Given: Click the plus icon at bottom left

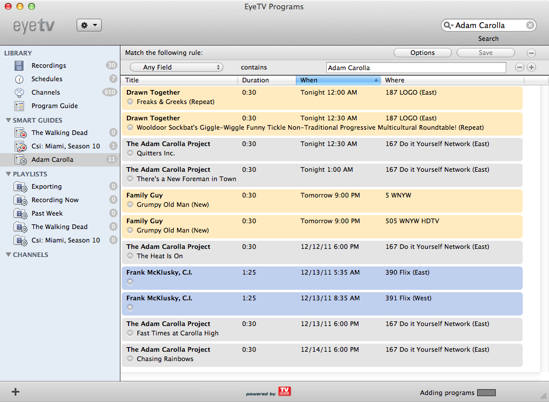Looking at the screenshot, I should [15, 392].
